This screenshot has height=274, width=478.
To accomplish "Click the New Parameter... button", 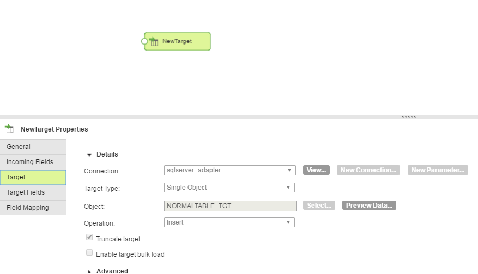I will (438, 170).
